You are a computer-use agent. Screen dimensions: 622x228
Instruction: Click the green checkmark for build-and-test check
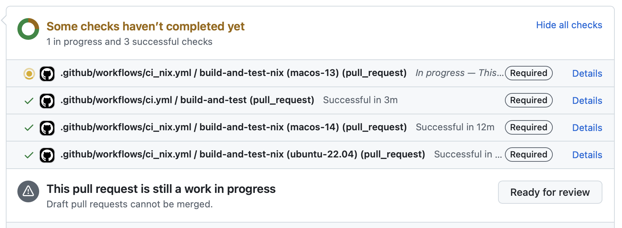tap(29, 101)
